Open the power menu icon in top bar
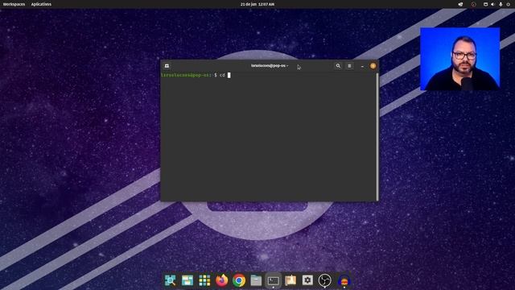 point(508,4)
